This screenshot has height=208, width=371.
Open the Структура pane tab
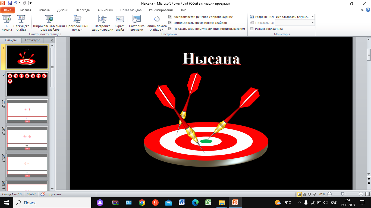[x=33, y=40]
